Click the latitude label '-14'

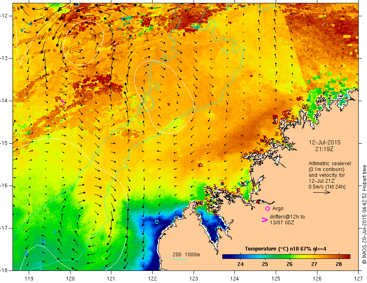pyautogui.click(x=5, y=101)
